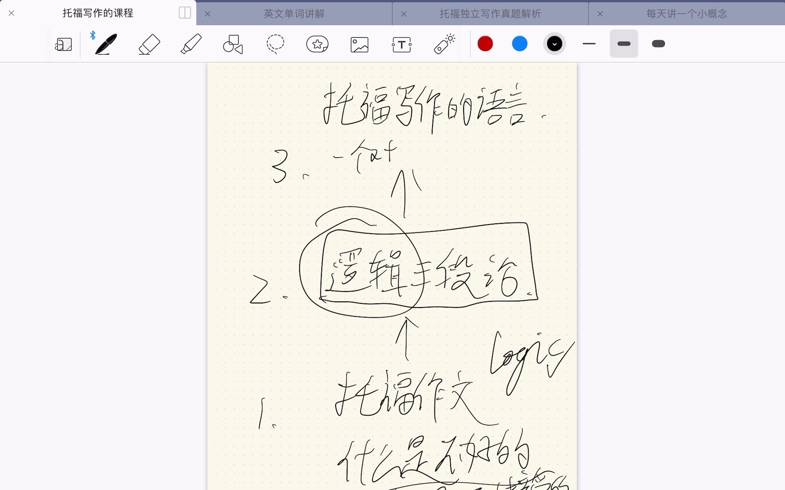785x490 pixels.
Task: Insert an image with the Photo tool
Action: (x=359, y=44)
